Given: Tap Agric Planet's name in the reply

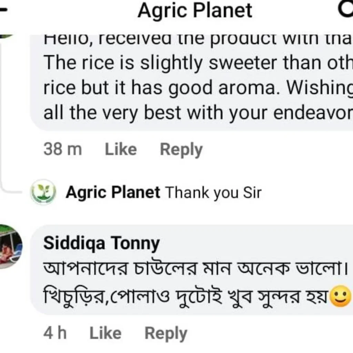Looking at the screenshot, I should [x=113, y=192].
